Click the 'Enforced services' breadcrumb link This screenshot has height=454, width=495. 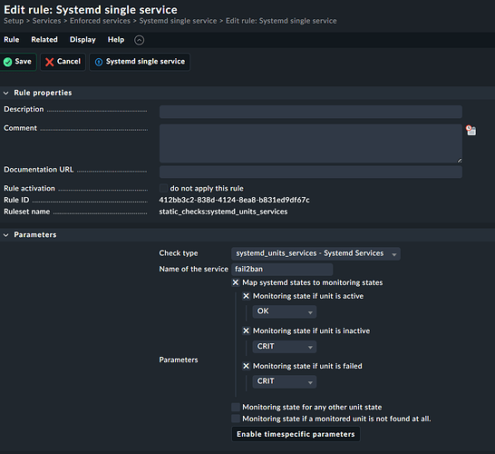(100, 21)
